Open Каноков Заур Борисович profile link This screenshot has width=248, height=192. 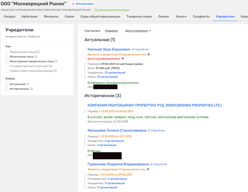109,49
